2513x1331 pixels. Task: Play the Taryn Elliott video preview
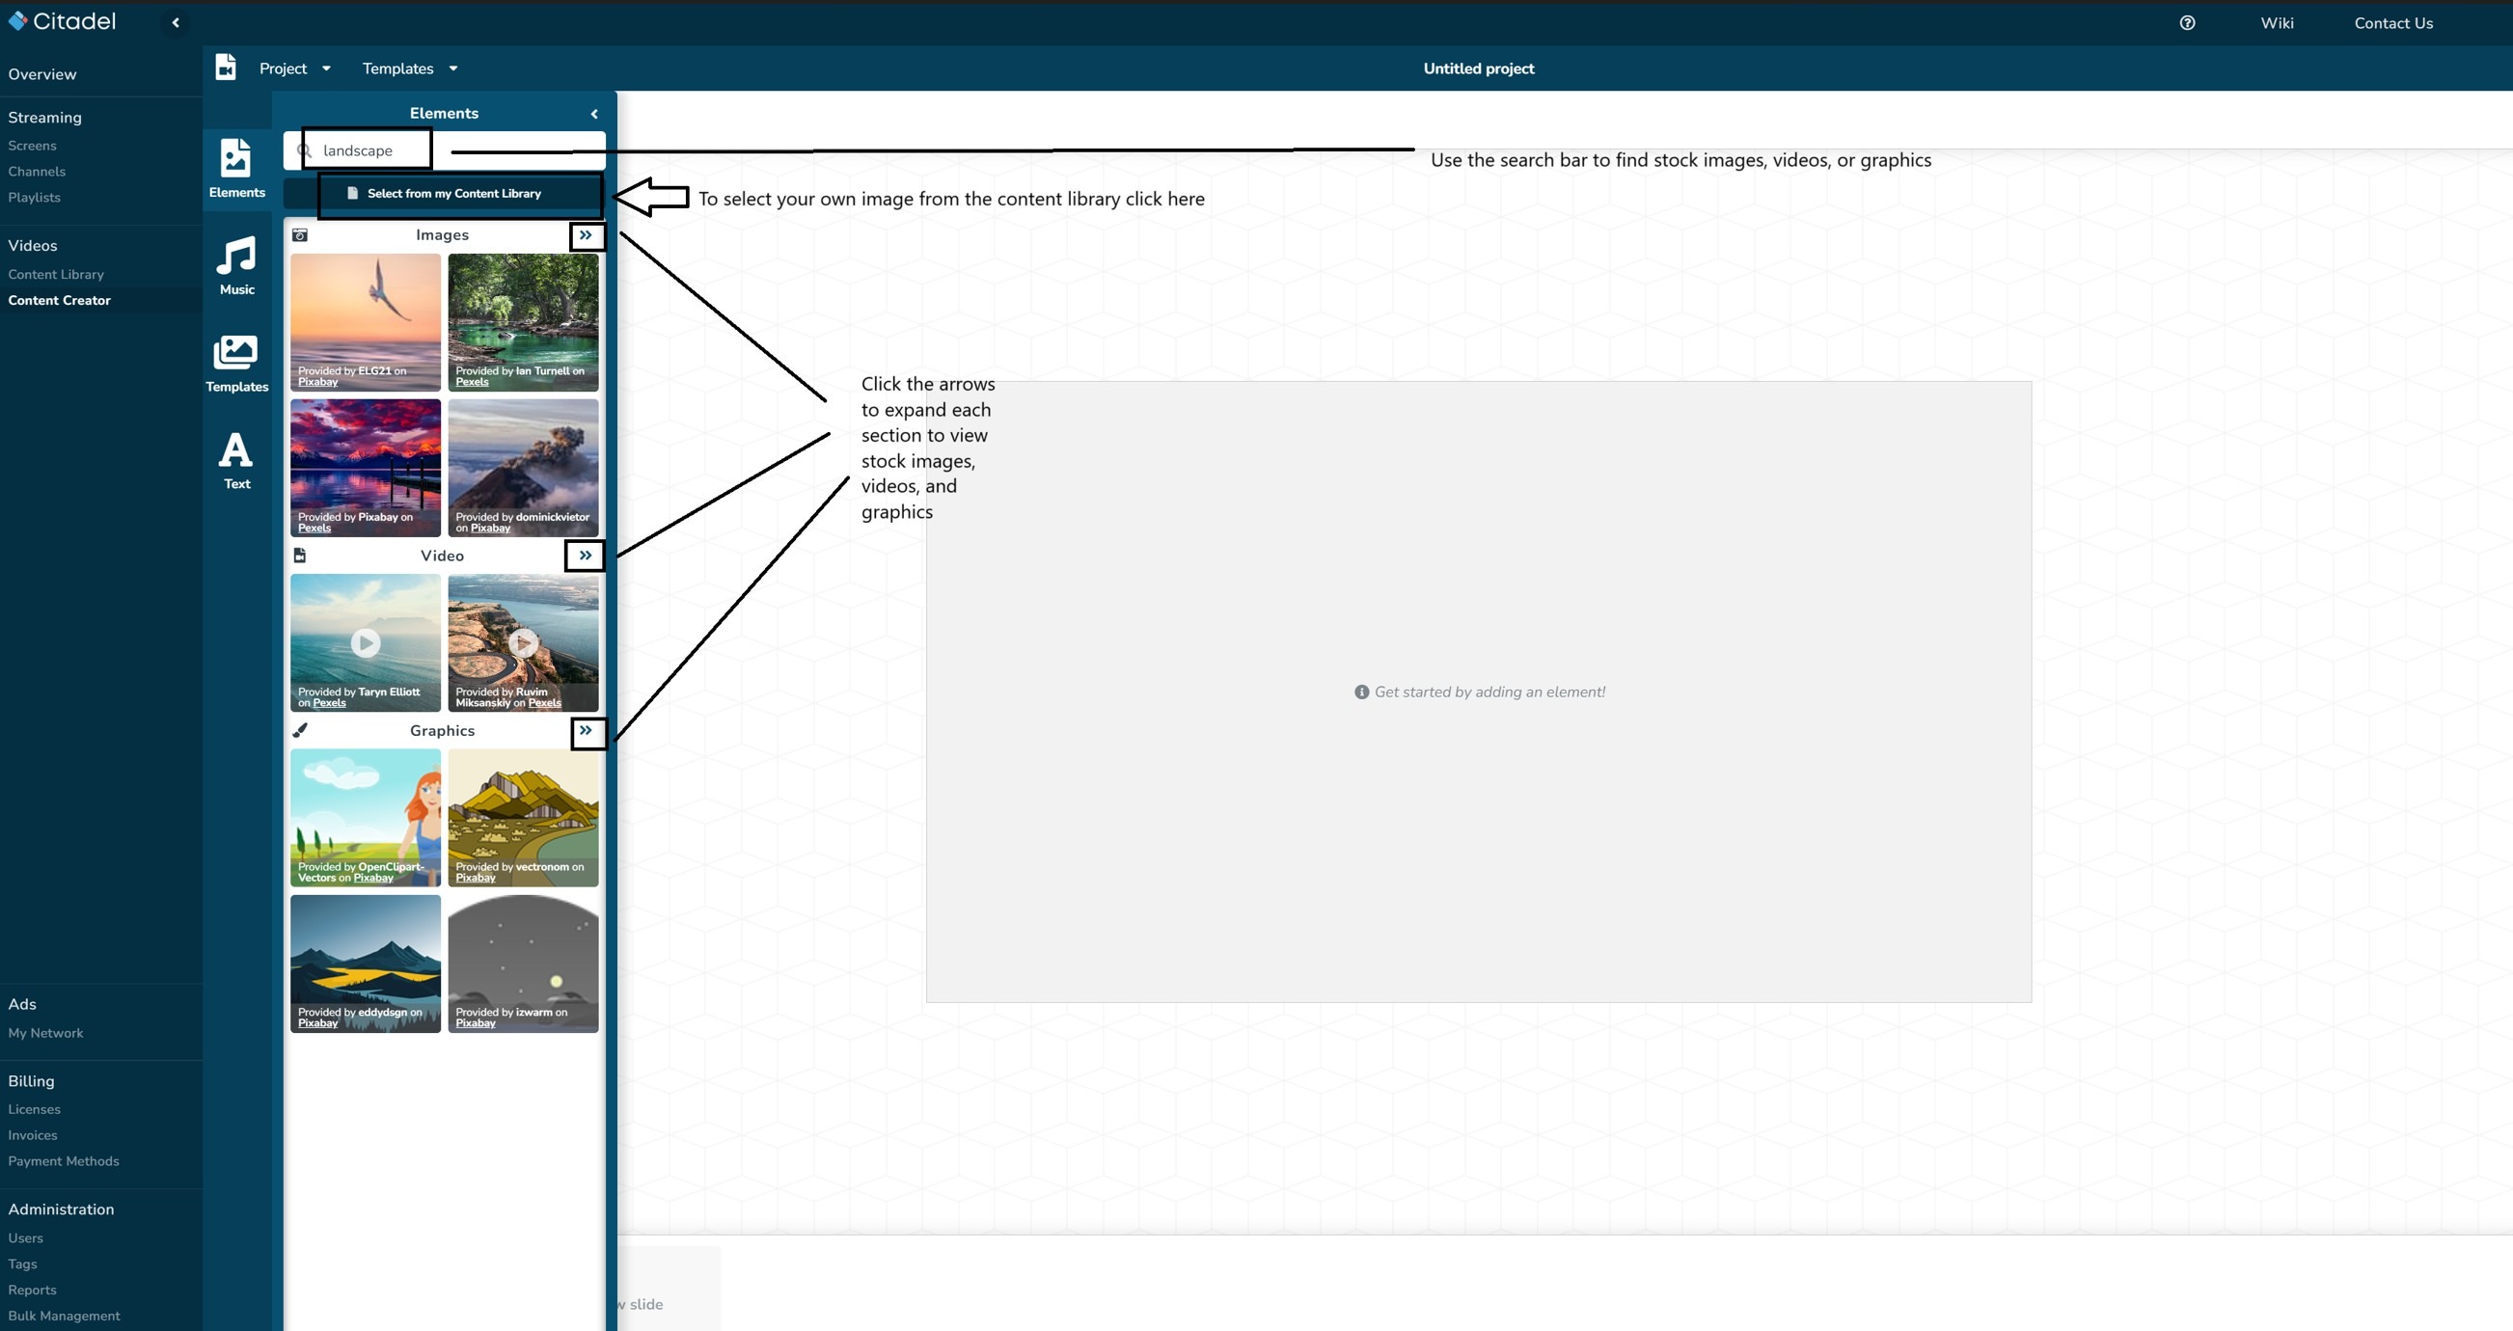point(366,642)
